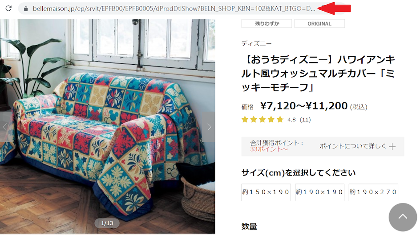Expand point details with the plus icon
Viewport: 420px width, 238px height.
pos(392,147)
